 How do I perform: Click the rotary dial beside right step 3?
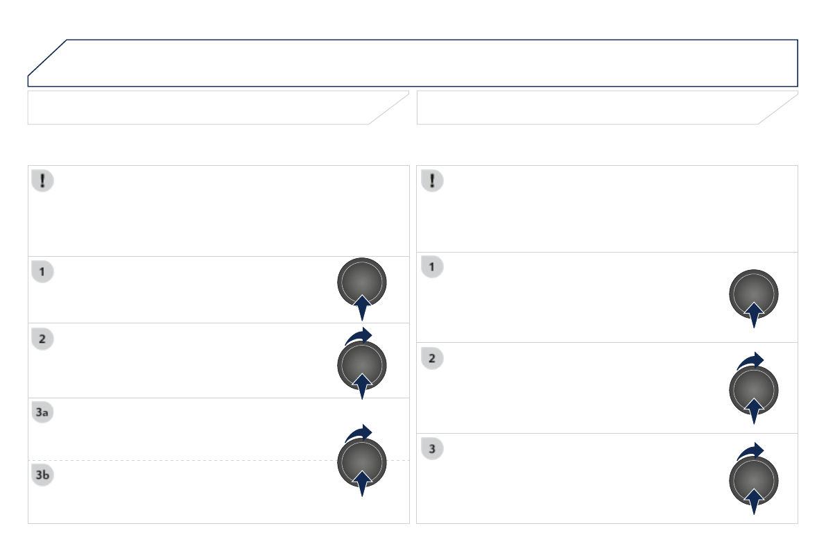[753, 480]
